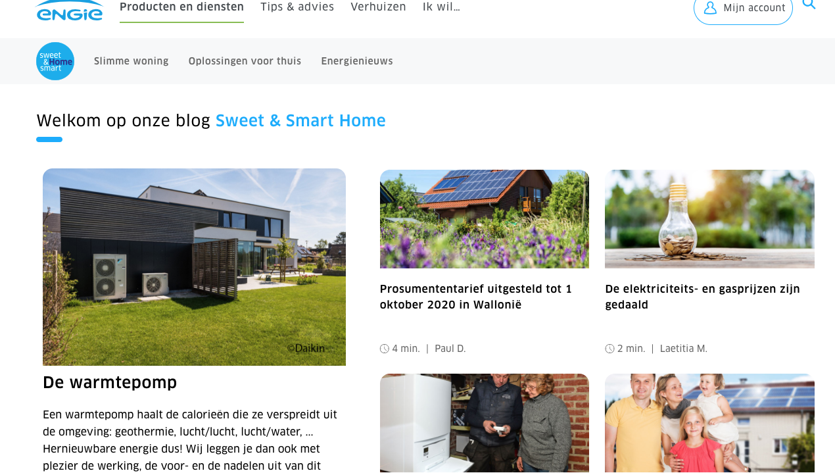The height and width of the screenshot is (473, 835).
Task: Click the ENGIE logo
Action: 70,11
